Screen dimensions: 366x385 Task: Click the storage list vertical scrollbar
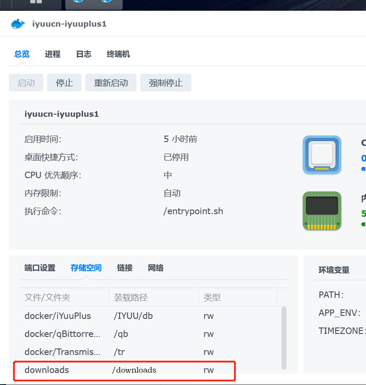tap(284, 338)
